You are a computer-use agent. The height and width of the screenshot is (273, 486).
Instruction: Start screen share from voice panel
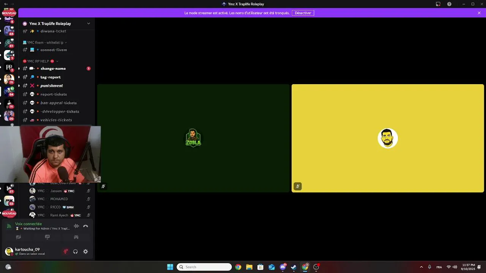[47, 237]
